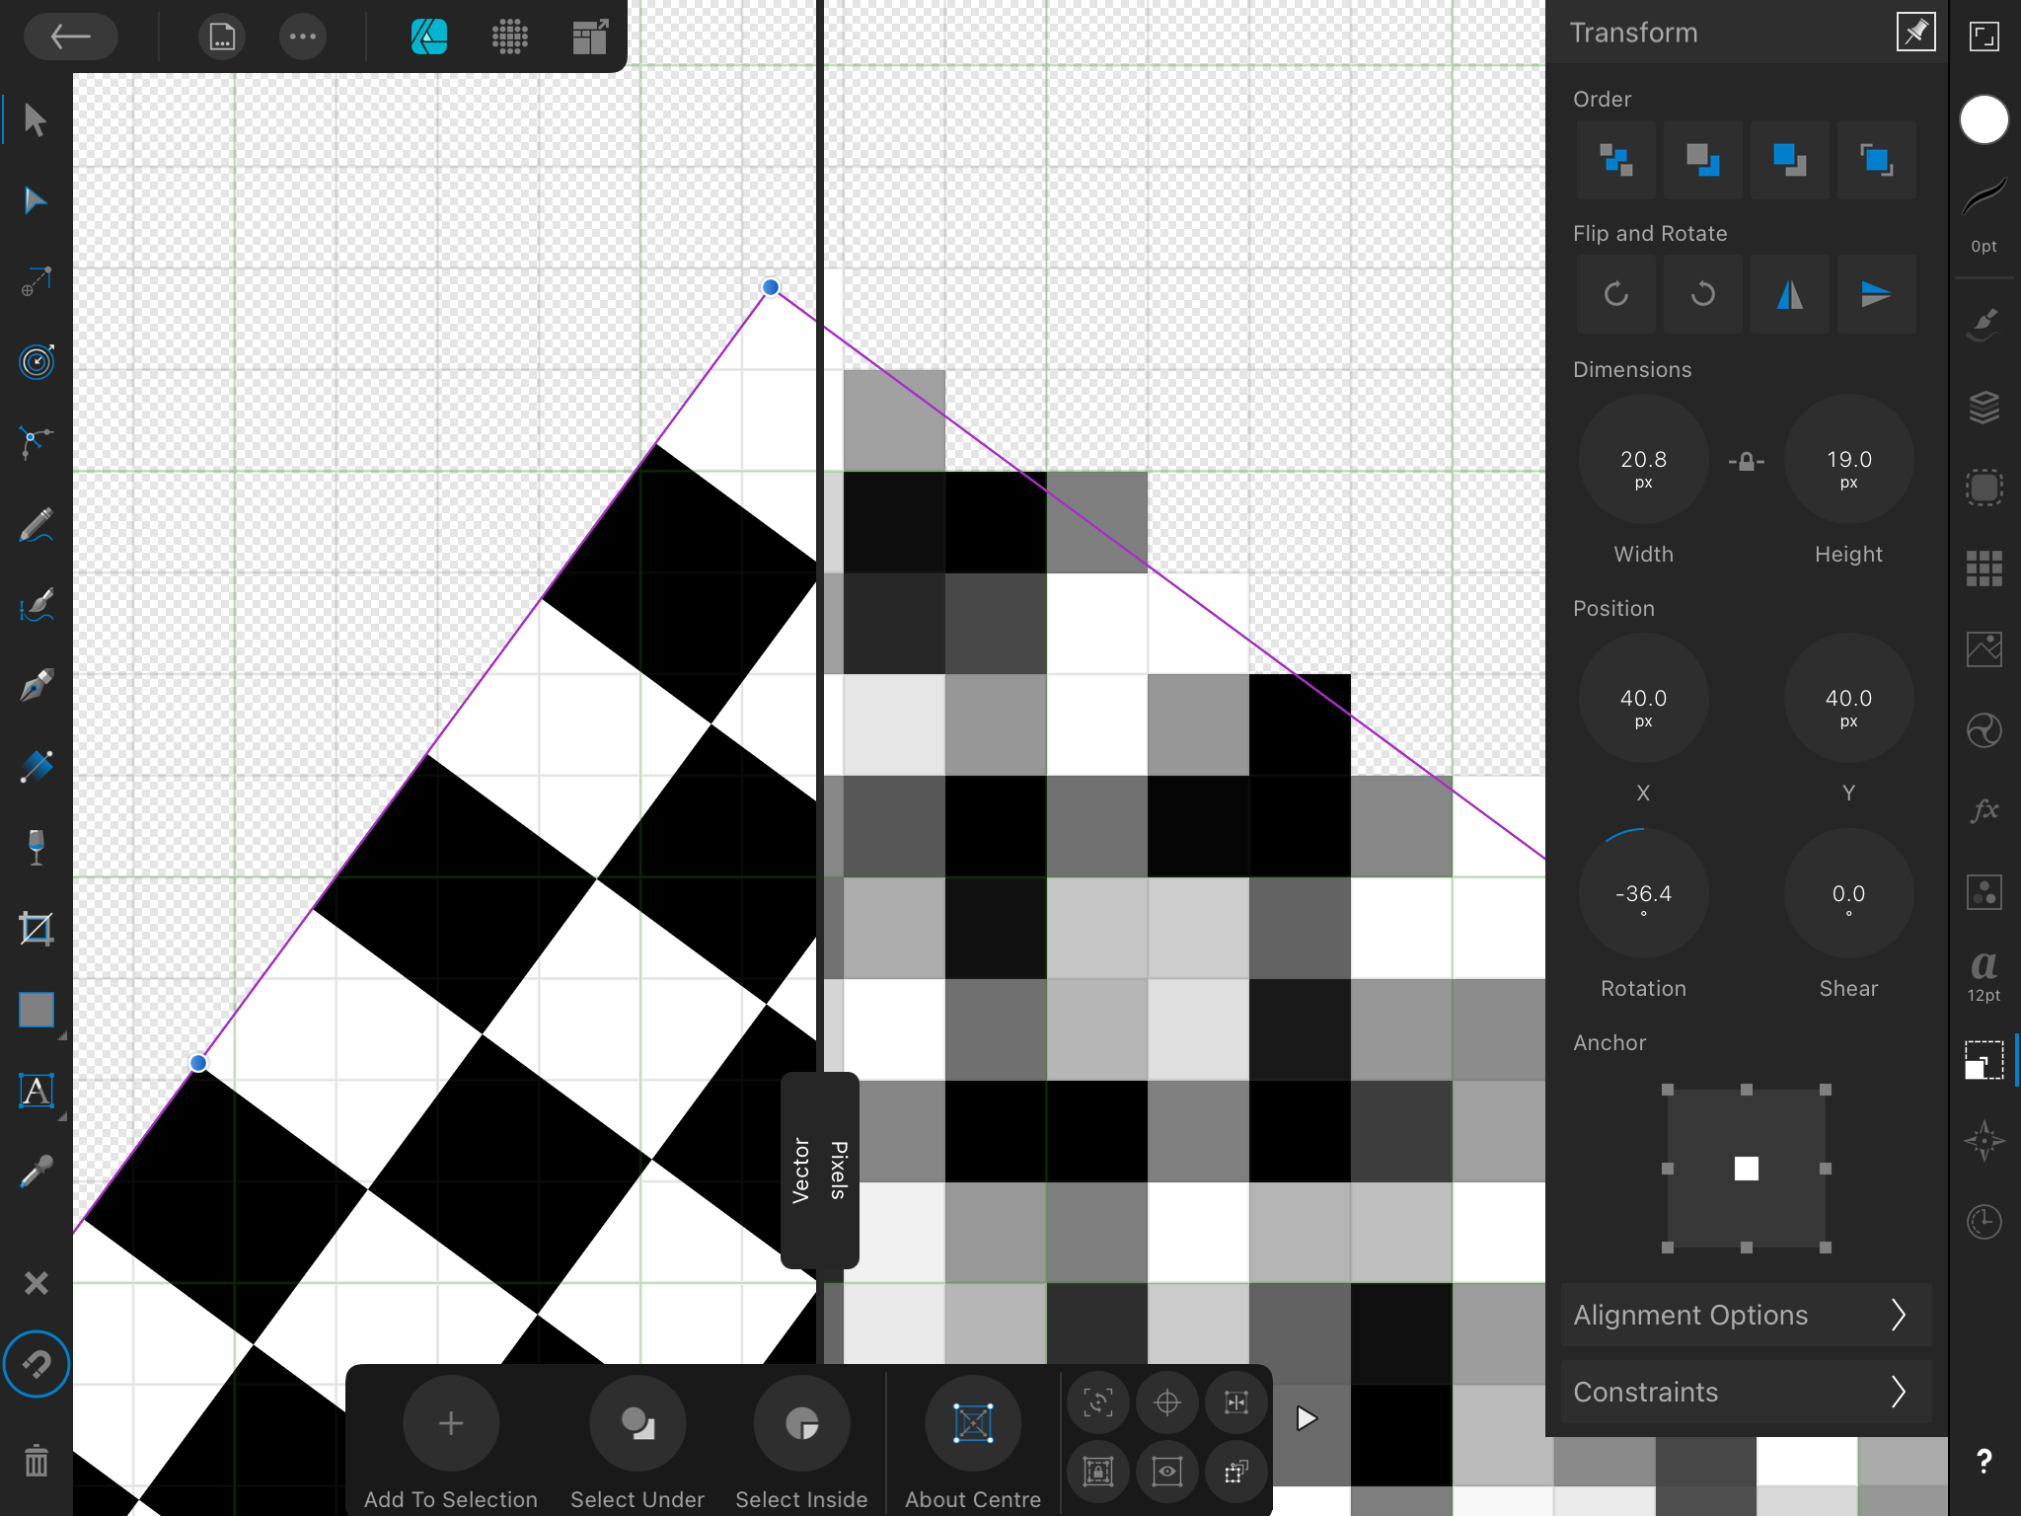
Task: Choose the Pen tool
Action: click(x=36, y=685)
